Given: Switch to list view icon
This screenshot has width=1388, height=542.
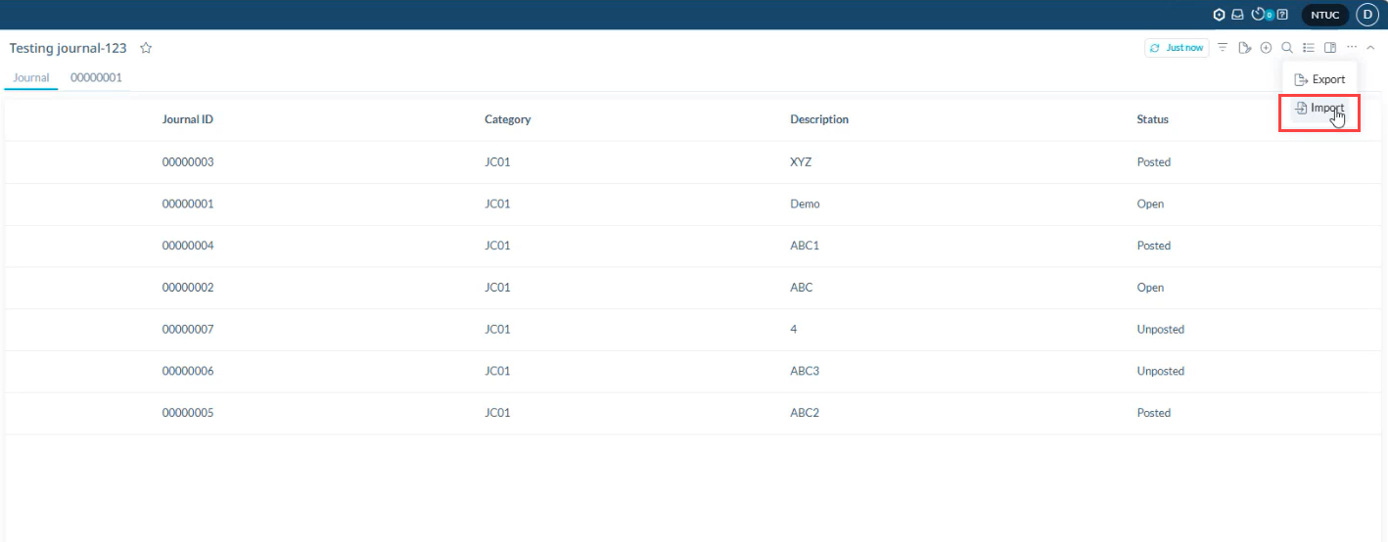Looking at the screenshot, I should (x=1309, y=48).
